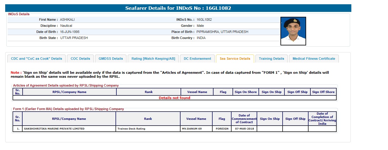Click the FOREIGN flag cell

click(x=222, y=129)
